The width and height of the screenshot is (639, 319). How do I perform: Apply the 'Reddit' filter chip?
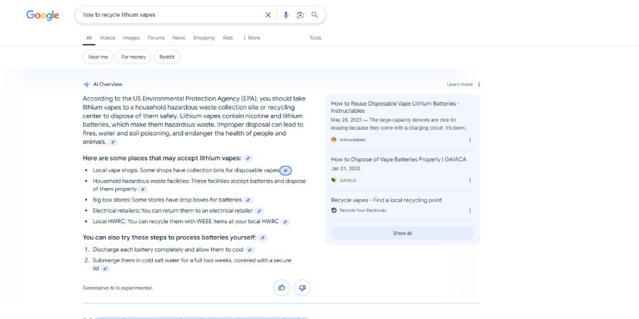(x=167, y=57)
